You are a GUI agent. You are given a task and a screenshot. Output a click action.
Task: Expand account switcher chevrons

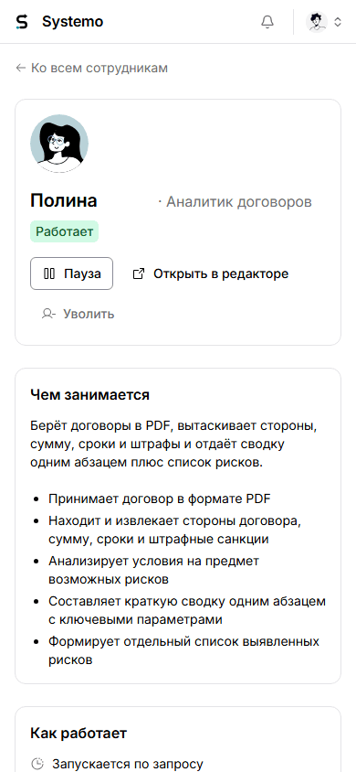[x=338, y=22]
